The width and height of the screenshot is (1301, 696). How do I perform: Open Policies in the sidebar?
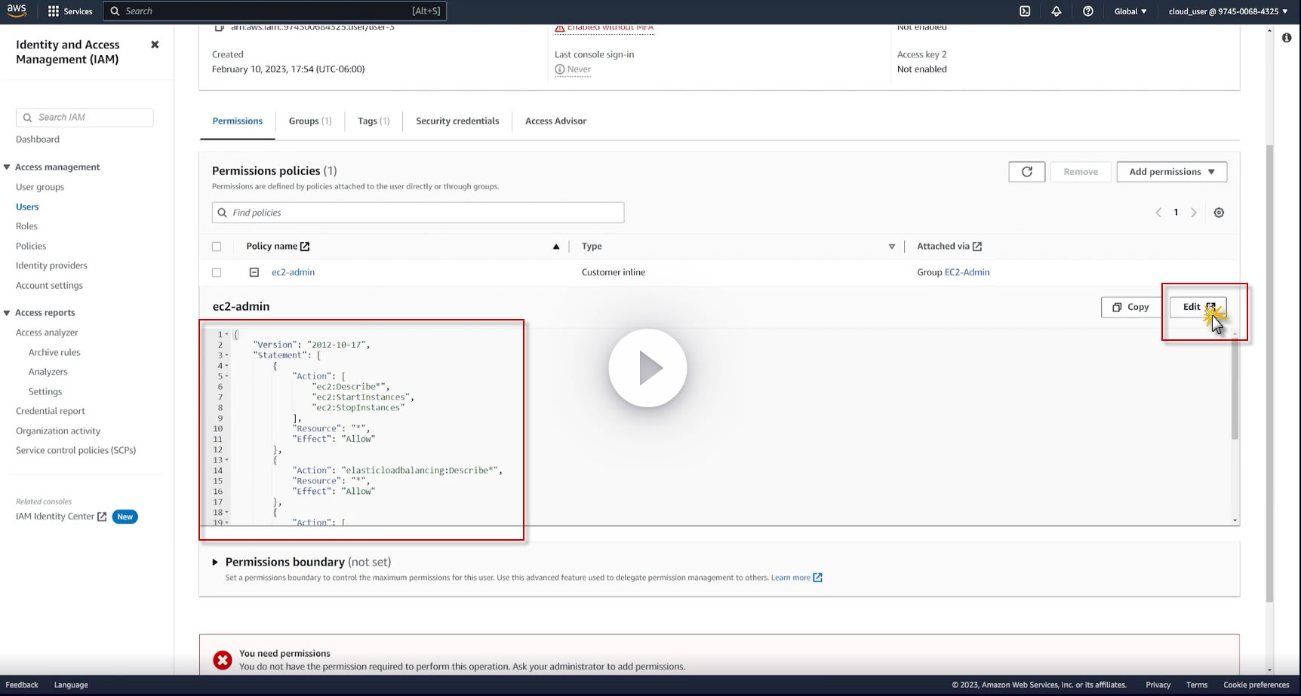[31, 246]
